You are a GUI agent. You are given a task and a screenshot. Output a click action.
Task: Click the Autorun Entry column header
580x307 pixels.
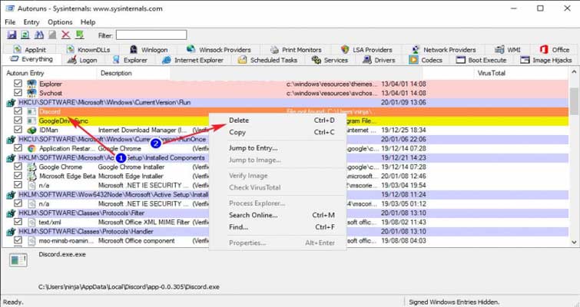point(50,73)
